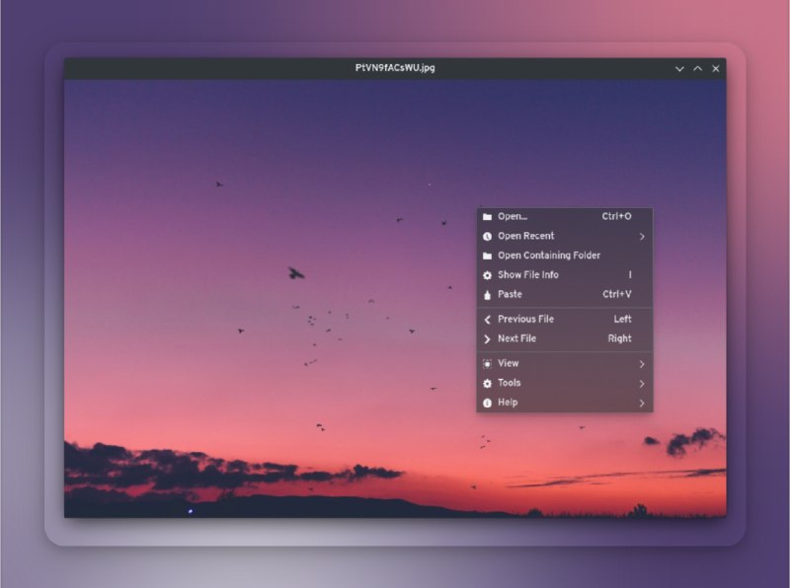
Task: Expand Open Recent submenu arrow
Action: tap(642, 237)
